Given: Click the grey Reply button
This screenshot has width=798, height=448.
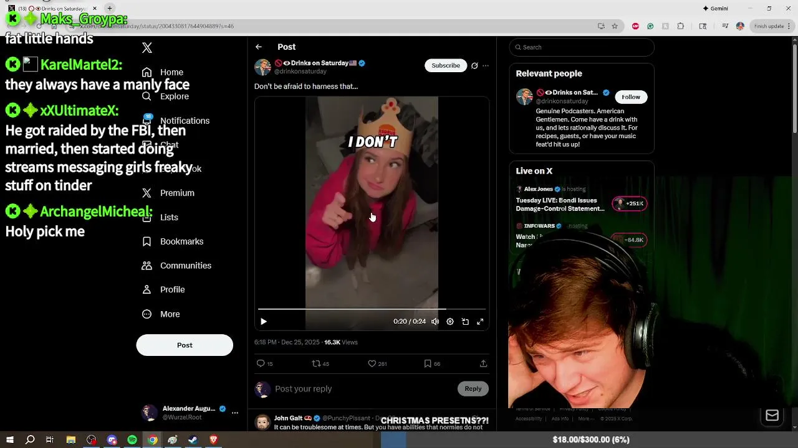Looking at the screenshot, I should (x=473, y=389).
